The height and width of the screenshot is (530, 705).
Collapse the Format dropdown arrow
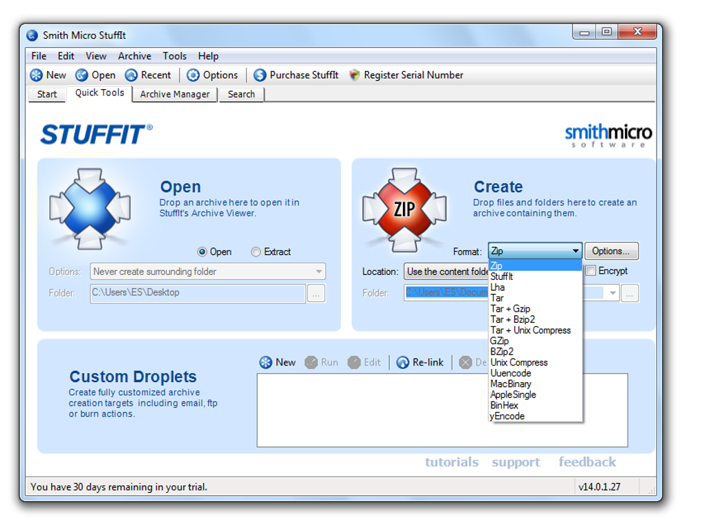tap(576, 251)
